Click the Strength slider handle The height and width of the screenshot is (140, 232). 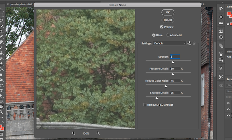(173, 62)
